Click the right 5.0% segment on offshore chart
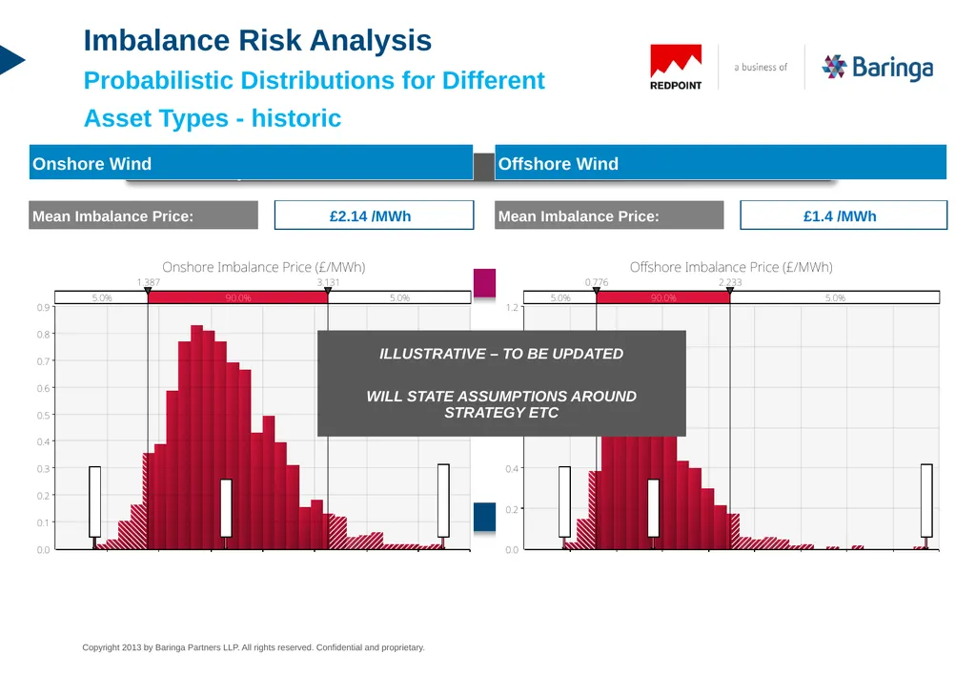Viewport: 976px width, 675px height. coord(835,297)
